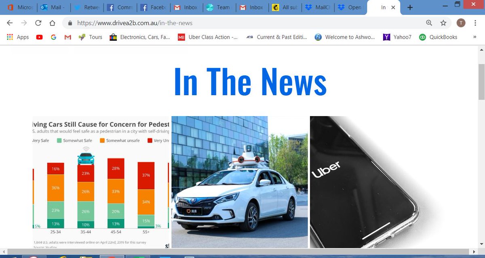The width and height of the screenshot is (485, 258).
Task: Open Welcome to Ashwo... bookmark
Action: (x=345, y=37)
